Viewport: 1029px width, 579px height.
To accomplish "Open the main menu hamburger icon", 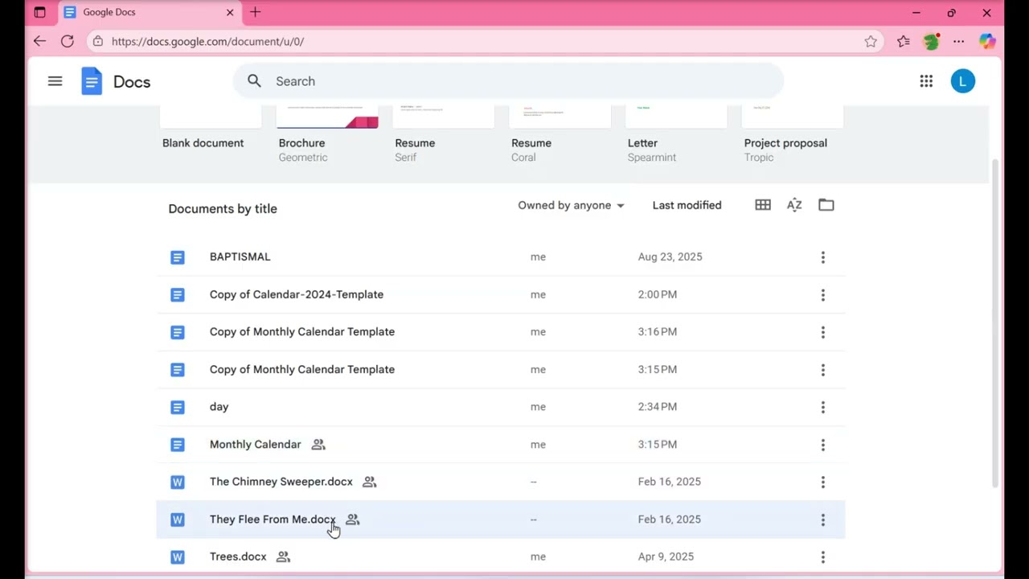I will click(x=55, y=81).
